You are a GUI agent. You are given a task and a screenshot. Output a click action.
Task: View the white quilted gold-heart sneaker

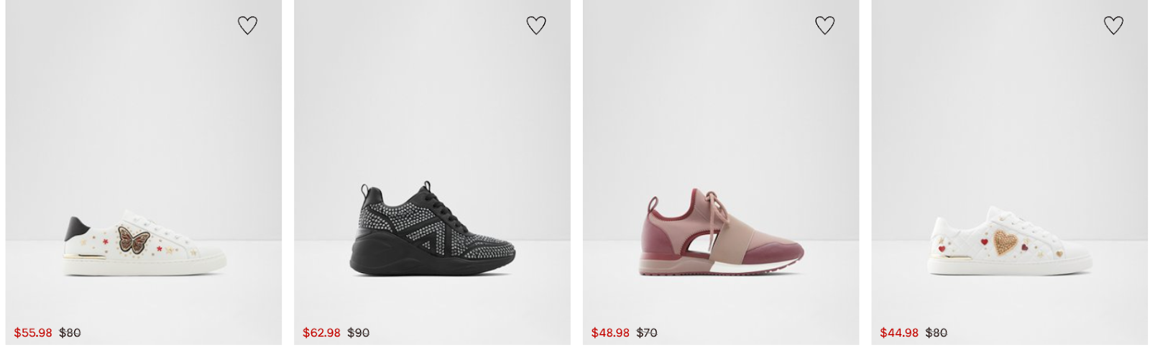(x=1010, y=241)
